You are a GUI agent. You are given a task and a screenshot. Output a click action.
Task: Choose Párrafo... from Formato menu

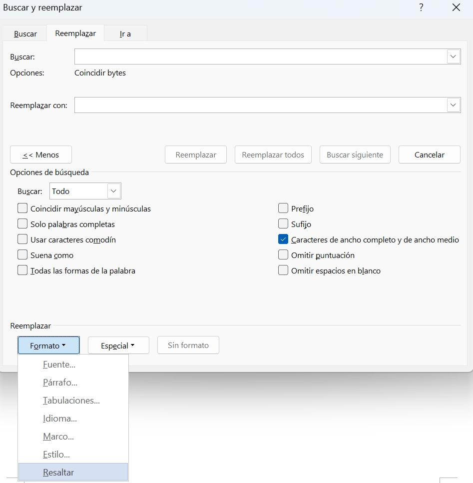pos(73,382)
